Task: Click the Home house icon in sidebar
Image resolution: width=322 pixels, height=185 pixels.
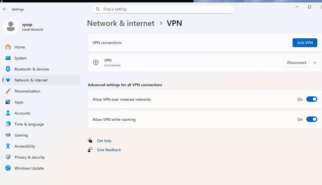Action: coord(8,47)
